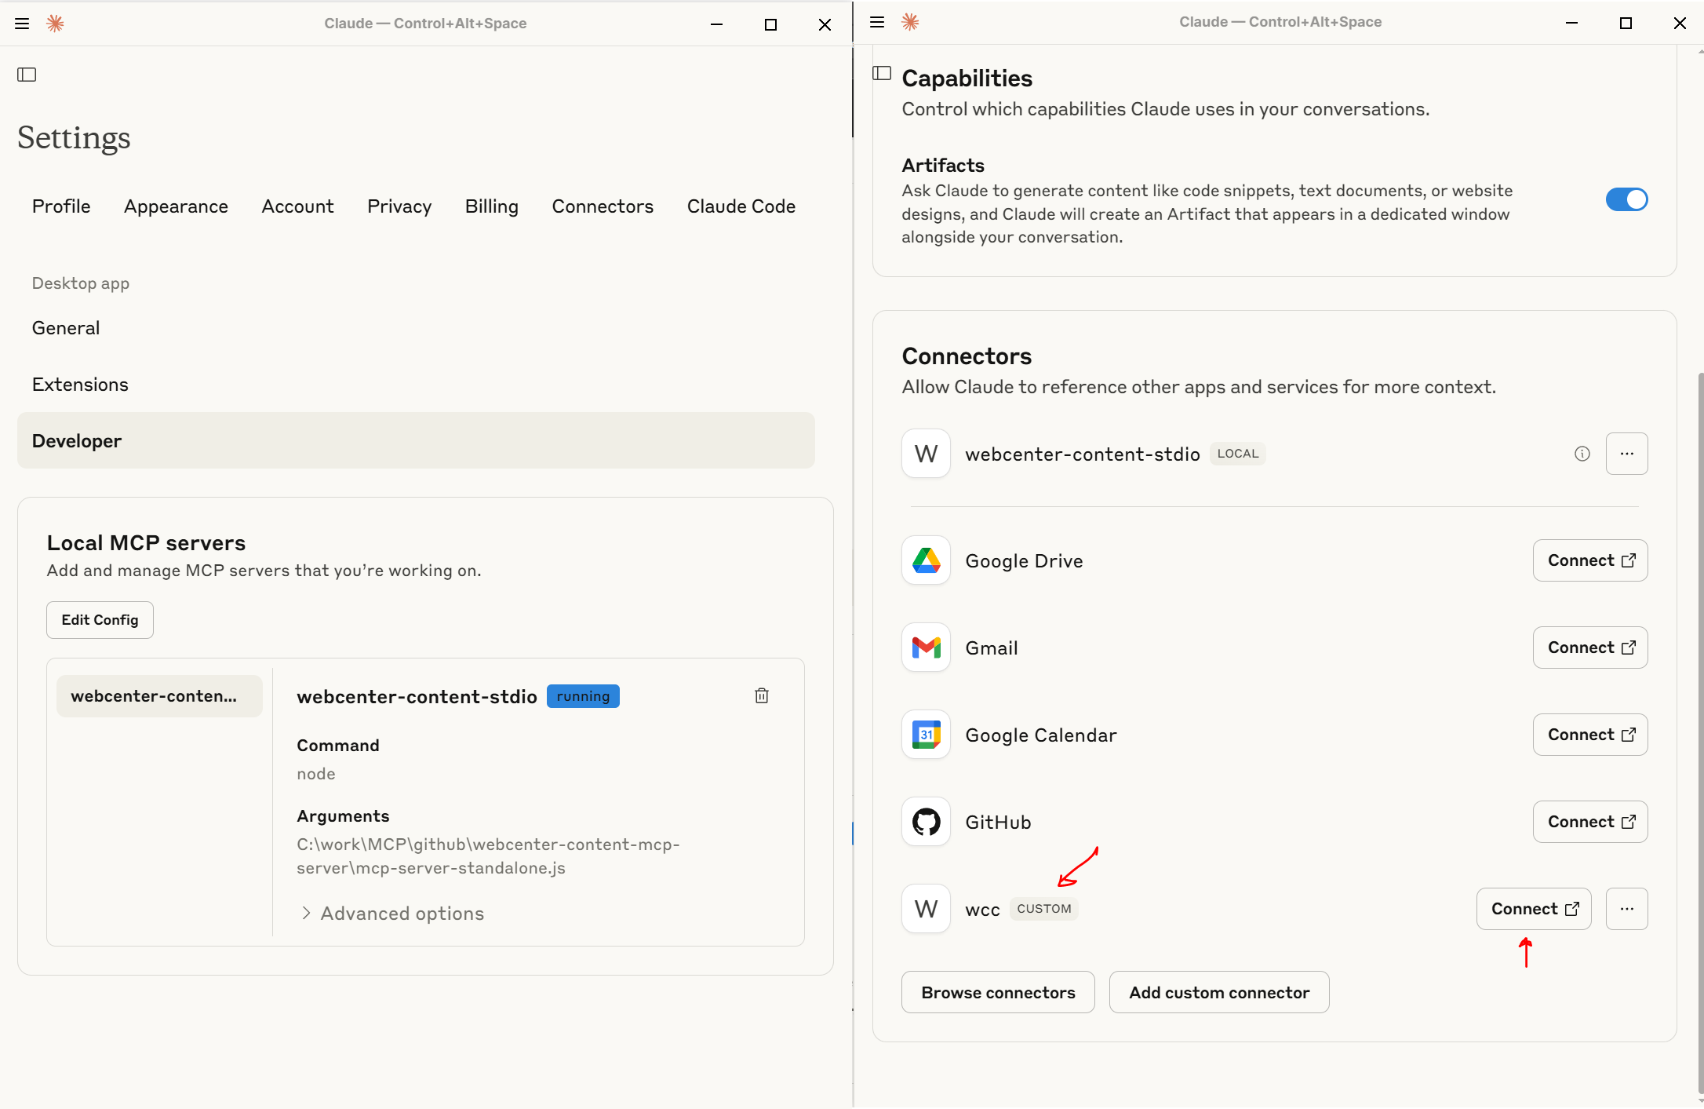Show info for webcenter-content-stdio connector
The image size is (1704, 1109).
pyautogui.click(x=1582, y=454)
